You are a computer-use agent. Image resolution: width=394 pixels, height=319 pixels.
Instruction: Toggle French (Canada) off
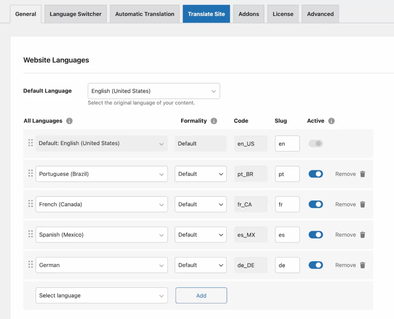pos(316,204)
